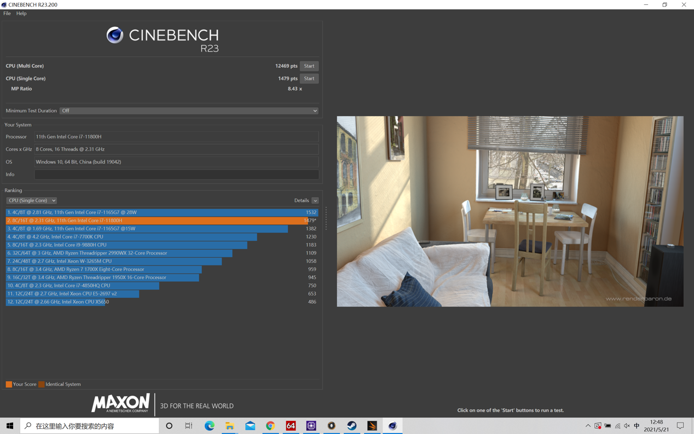Image resolution: width=694 pixels, height=434 pixels.
Task: Open File Explorer from the taskbar
Action: tap(229, 426)
